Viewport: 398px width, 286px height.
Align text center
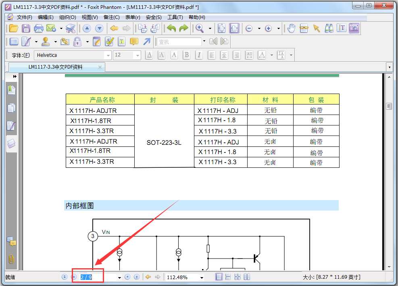click(x=224, y=55)
